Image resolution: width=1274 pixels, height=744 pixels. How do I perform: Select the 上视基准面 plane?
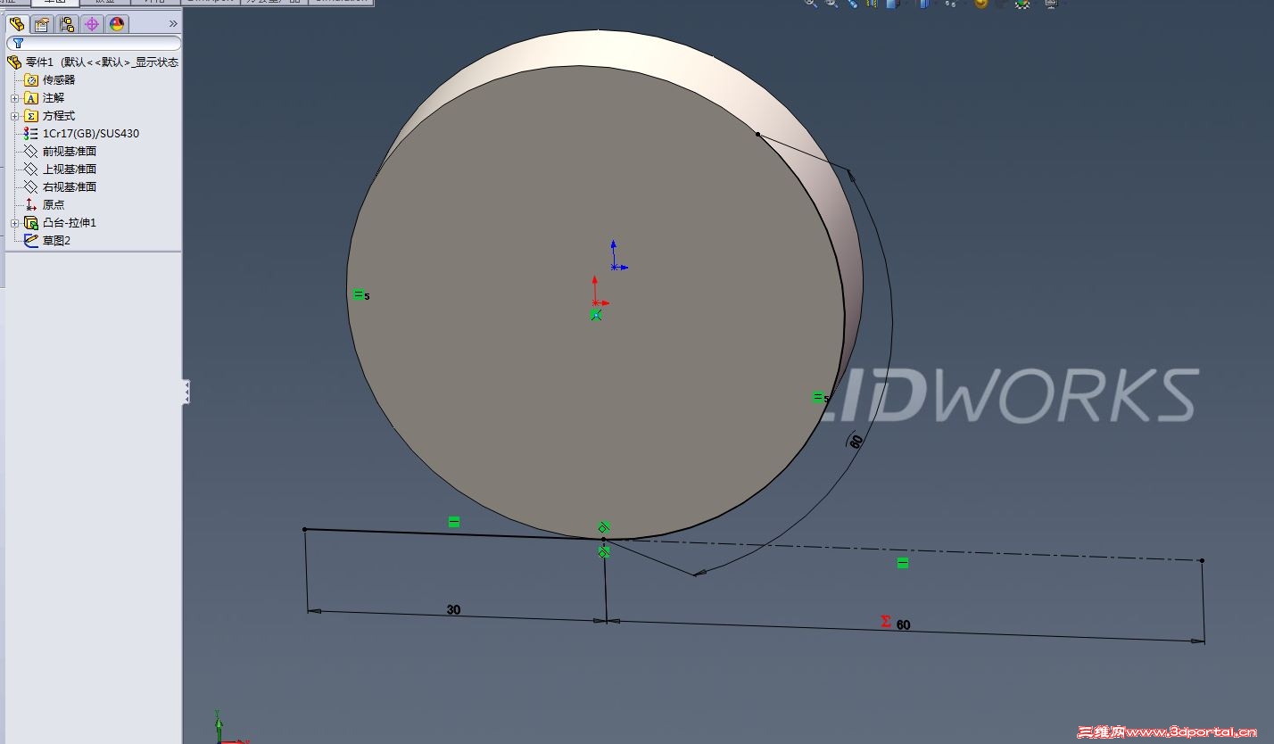tap(61, 169)
